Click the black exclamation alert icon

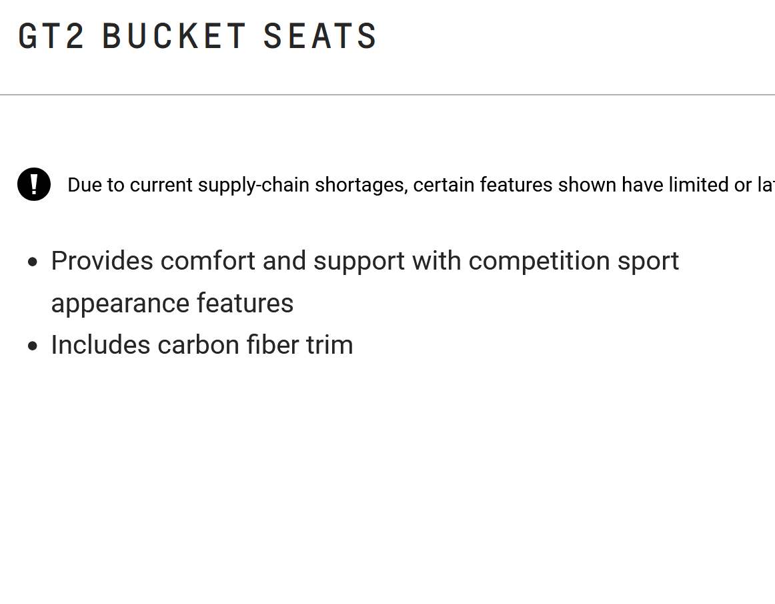click(34, 184)
